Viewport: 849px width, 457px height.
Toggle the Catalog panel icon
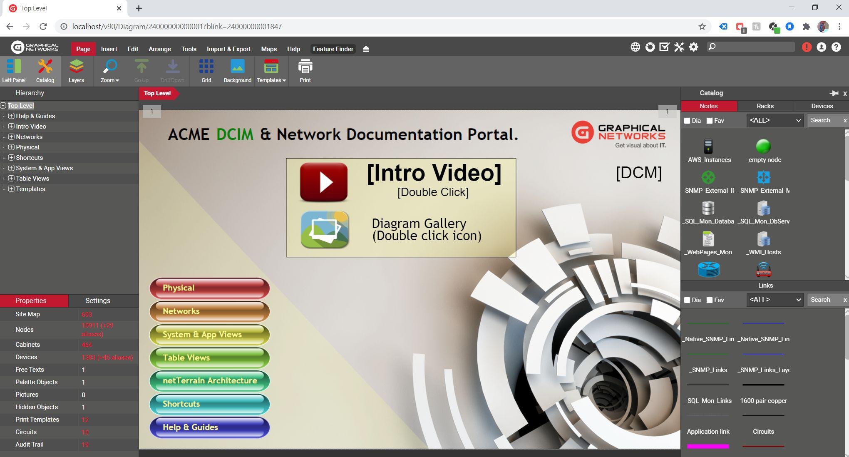coord(45,71)
